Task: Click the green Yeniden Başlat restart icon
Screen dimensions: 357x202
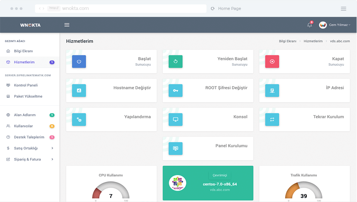Action: coord(176,62)
